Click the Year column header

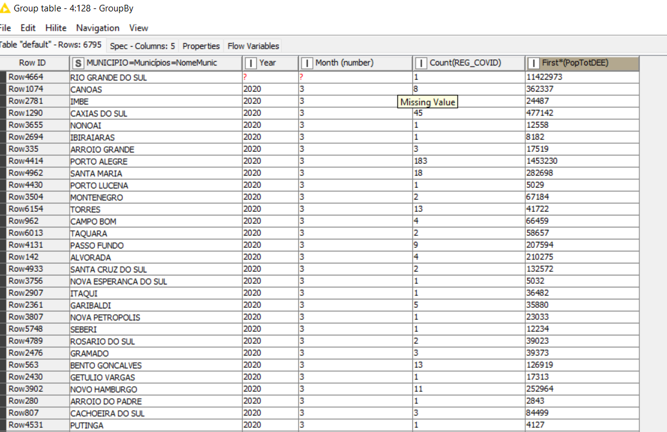[x=270, y=63]
